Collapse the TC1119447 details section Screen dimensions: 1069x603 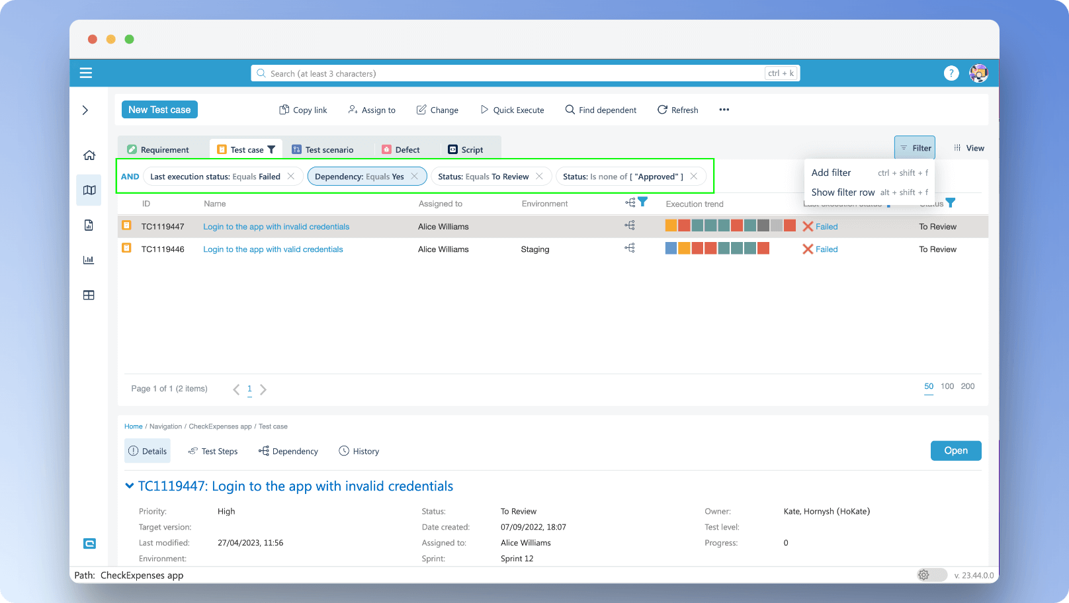coord(130,486)
